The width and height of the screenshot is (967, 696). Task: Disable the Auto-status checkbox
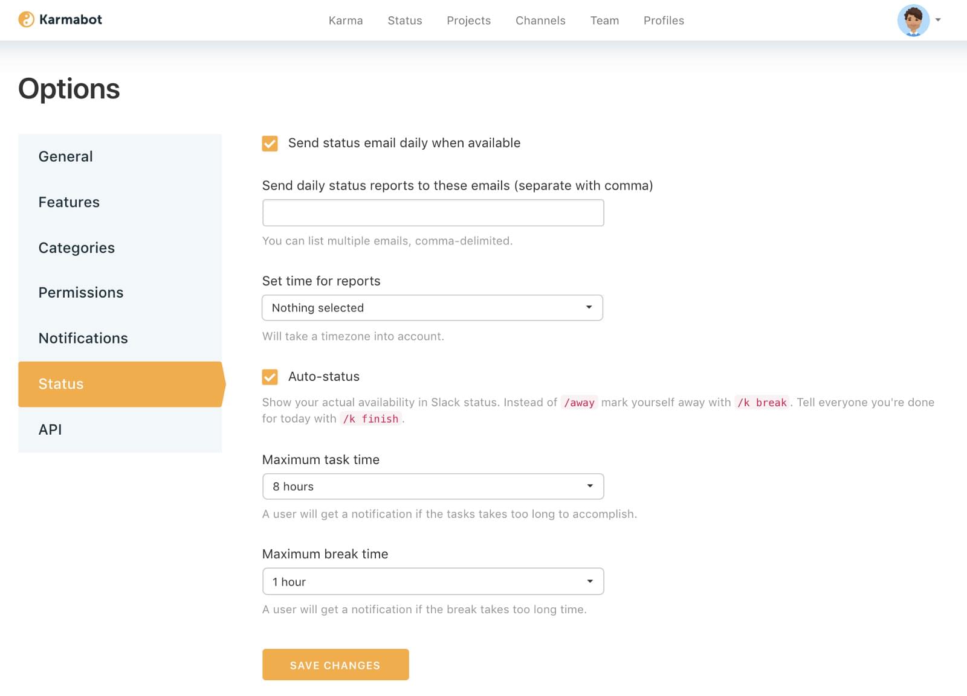tap(270, 377)
